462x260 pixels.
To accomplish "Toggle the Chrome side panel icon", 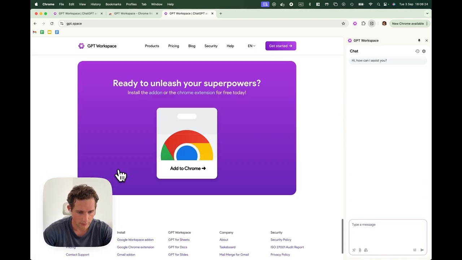I will point(372,23).
